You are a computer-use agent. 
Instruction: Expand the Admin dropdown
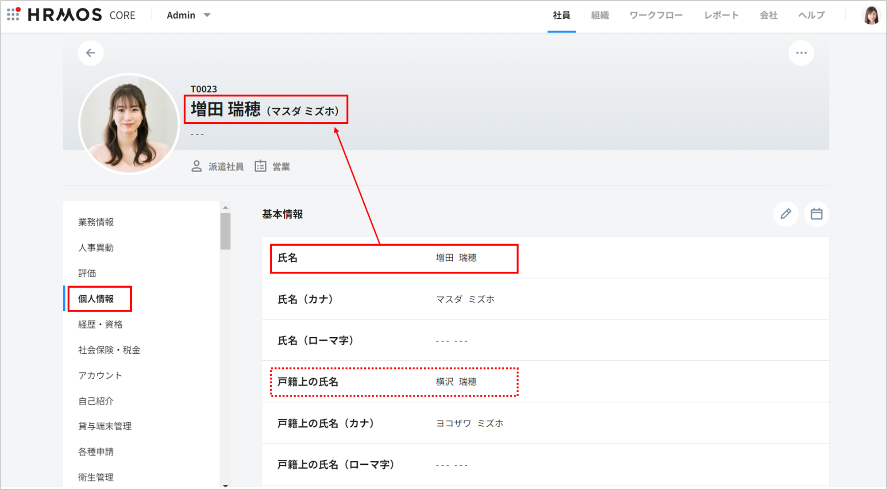(x=189, y=15)
